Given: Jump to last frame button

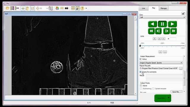Looking at the screenshot, I should [x=164, y=39].
